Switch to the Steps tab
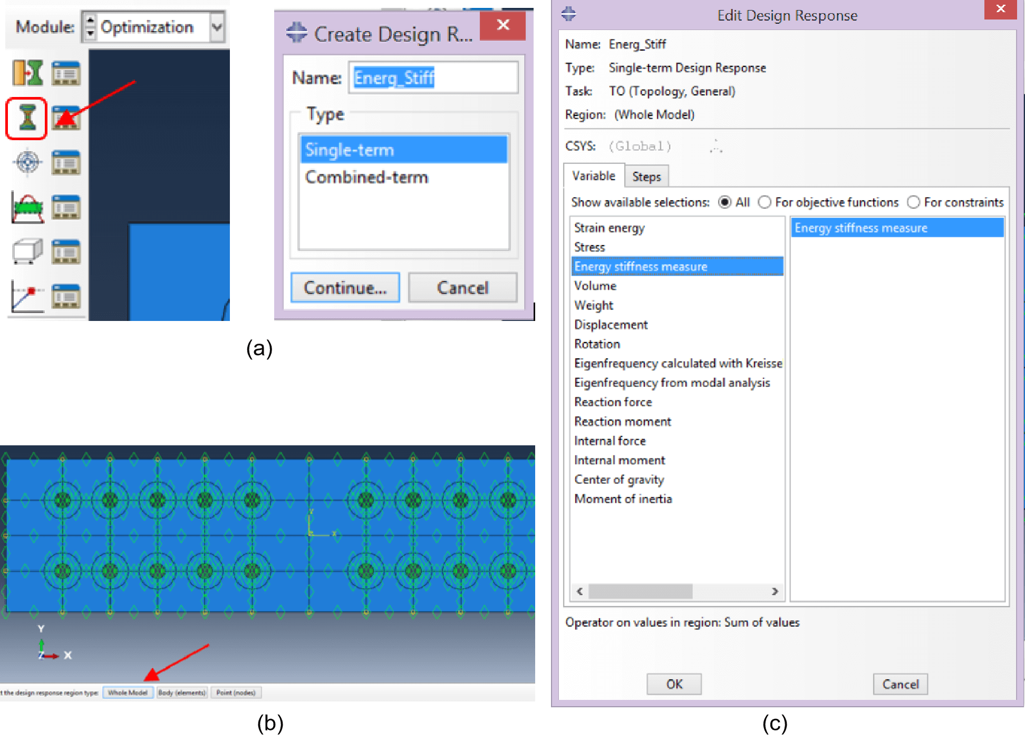This screenshot has height=741, width=1025. 646,176
